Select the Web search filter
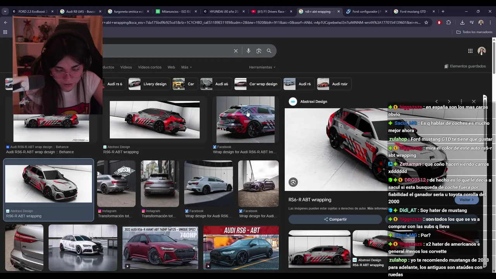Viewport: 496px width, 279px height. click(171, 67)
